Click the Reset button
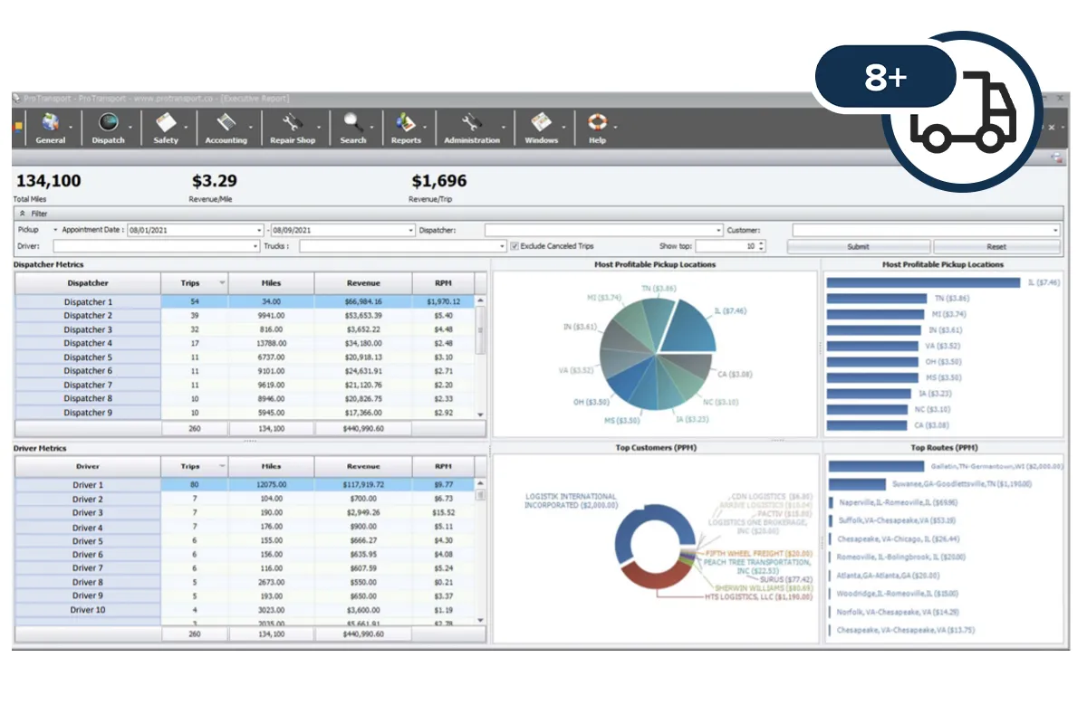The height and width of the screenshot is (724, 1087). (x=996, y=246)
